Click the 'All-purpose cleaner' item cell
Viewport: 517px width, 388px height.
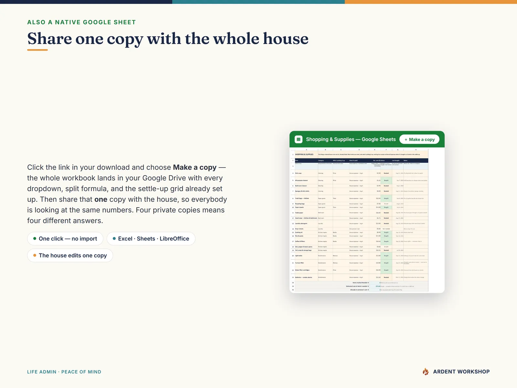pyautogui.click(x=306, y=180)
